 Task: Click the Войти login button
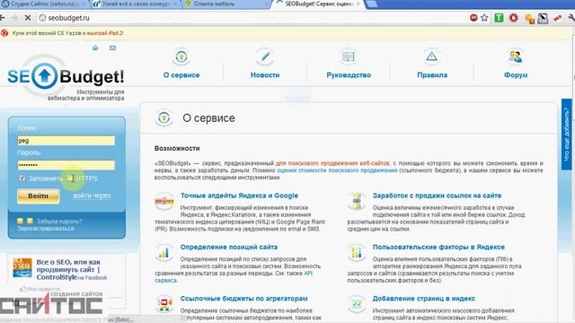[38, 196]
